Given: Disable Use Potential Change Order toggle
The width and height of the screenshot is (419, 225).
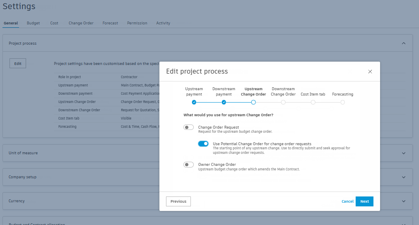Looking at the screenshot, I should [x=203, y=144].
